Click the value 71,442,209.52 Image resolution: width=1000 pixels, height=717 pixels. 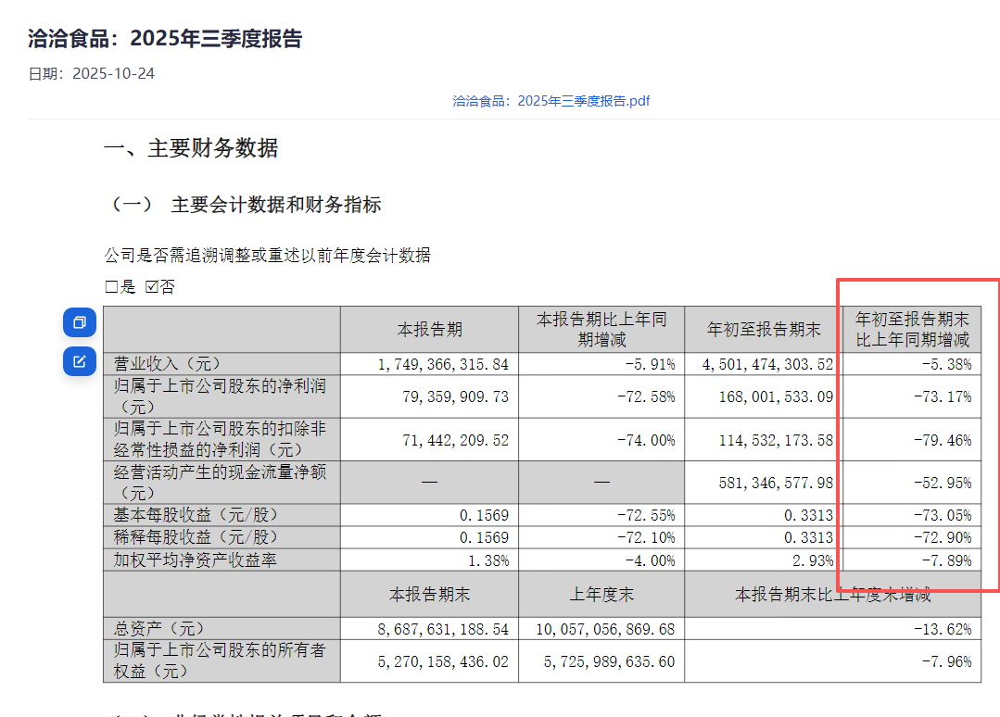click(455, 440)
